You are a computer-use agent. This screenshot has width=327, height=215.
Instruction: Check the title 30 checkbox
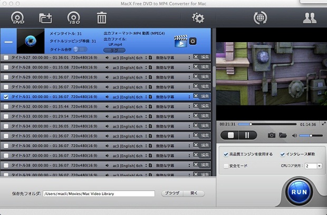pos(6,87)
